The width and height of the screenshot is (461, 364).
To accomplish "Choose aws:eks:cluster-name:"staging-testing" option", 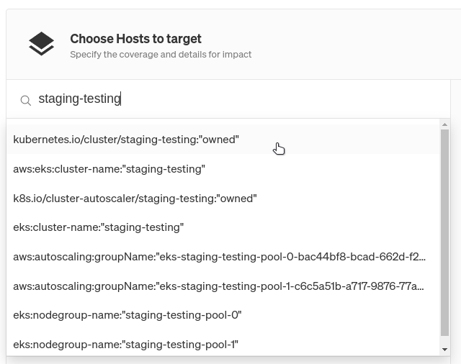I will point(223,169).
